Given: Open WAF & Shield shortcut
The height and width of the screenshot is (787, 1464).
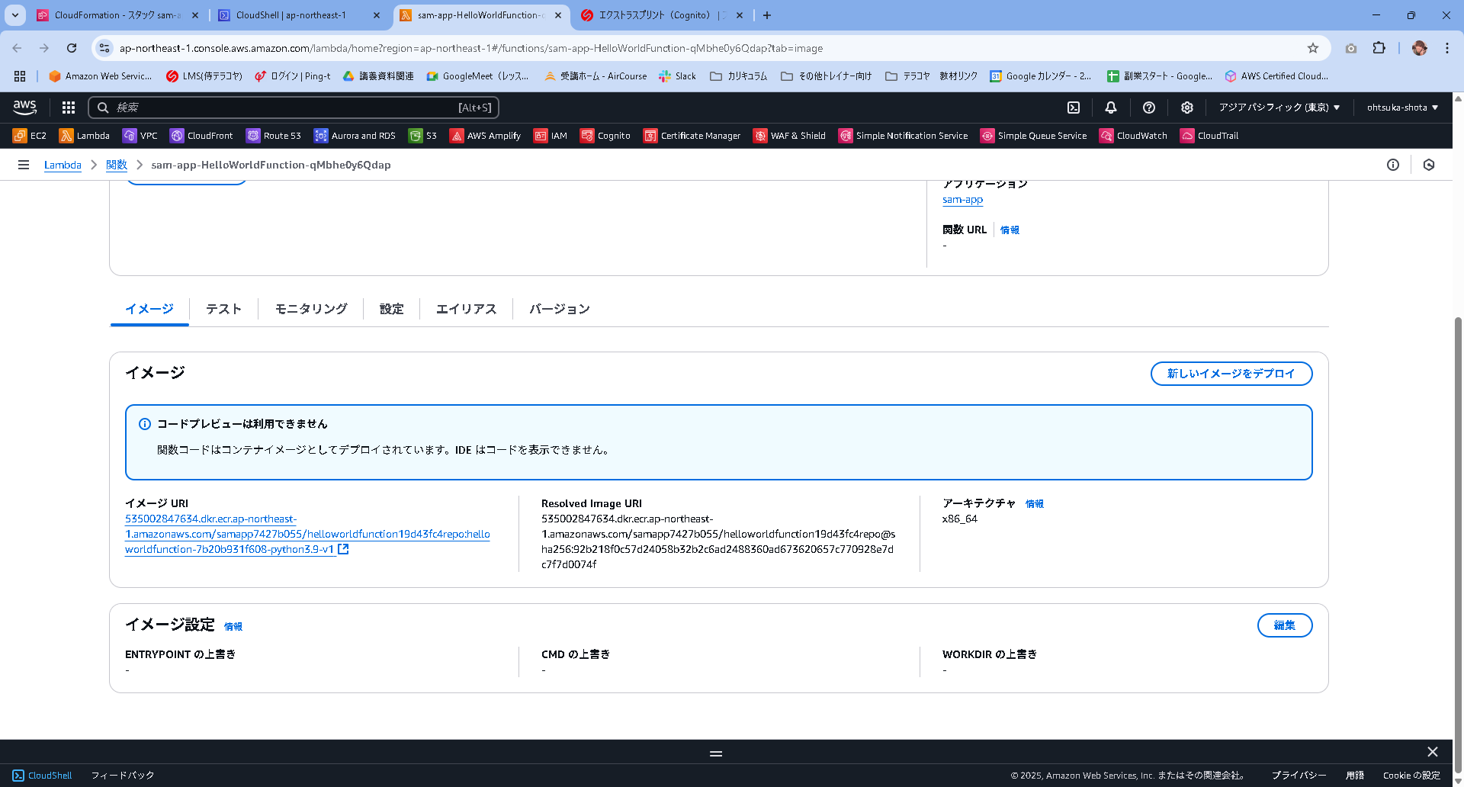Looking at the screenshot, I should (790, 136).
